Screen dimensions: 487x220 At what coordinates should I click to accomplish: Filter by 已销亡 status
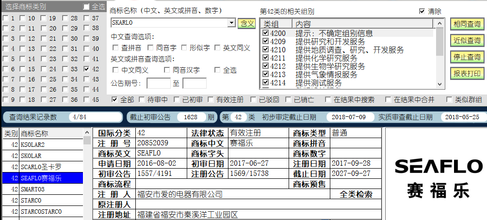click(x=288, y=100)
